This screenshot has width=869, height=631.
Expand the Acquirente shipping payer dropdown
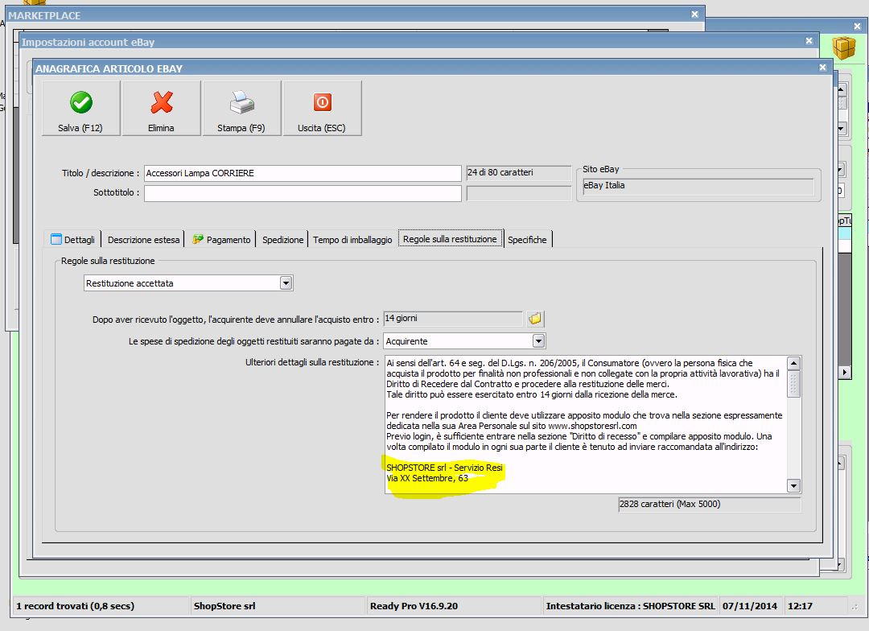[x=538, y=341]
